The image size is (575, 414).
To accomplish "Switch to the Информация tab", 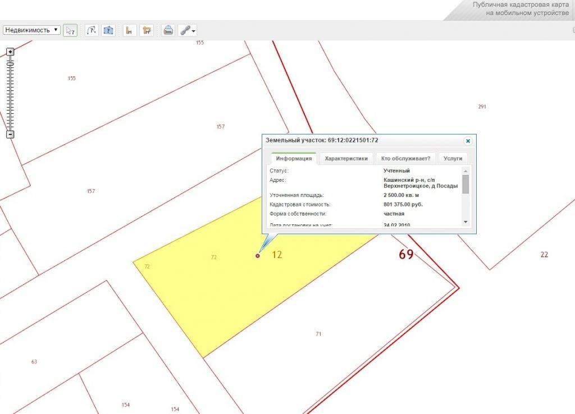I will point(294,159).
